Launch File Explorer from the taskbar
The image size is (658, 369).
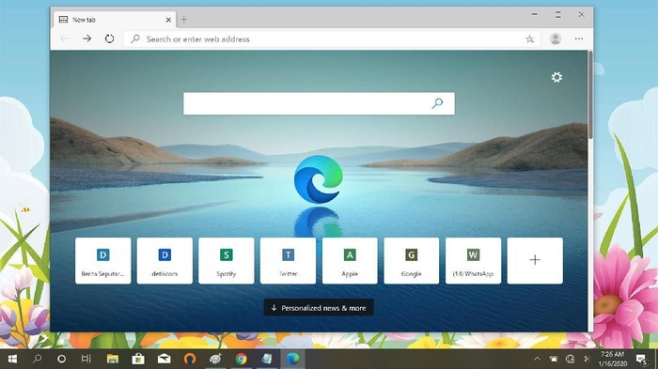coord(113,359)
